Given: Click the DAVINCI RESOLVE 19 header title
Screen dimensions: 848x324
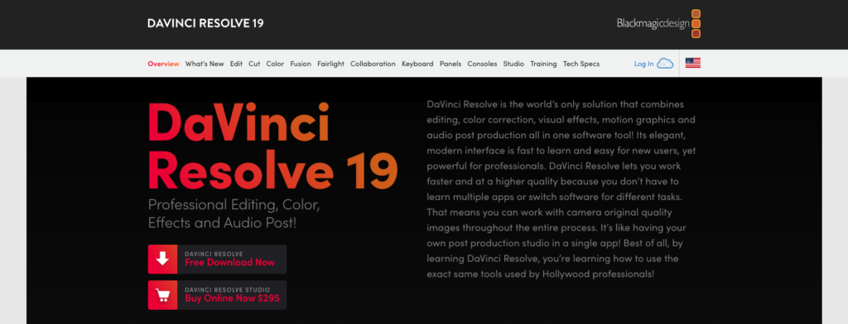Looking at the screenshot, I should [205, 23].
